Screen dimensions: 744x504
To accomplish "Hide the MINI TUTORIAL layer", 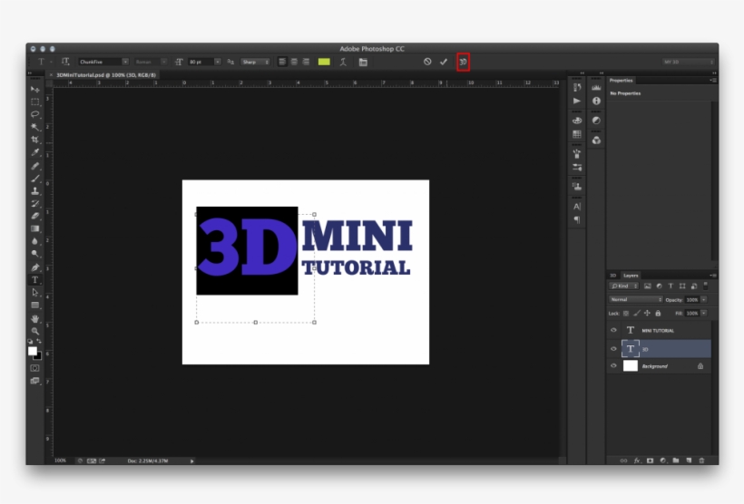I will 613,330.
